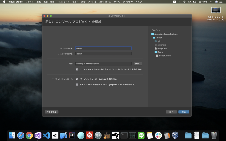Open the input source A indicator
This screenshot has height=141, width=226.
(x=174, y=2)
